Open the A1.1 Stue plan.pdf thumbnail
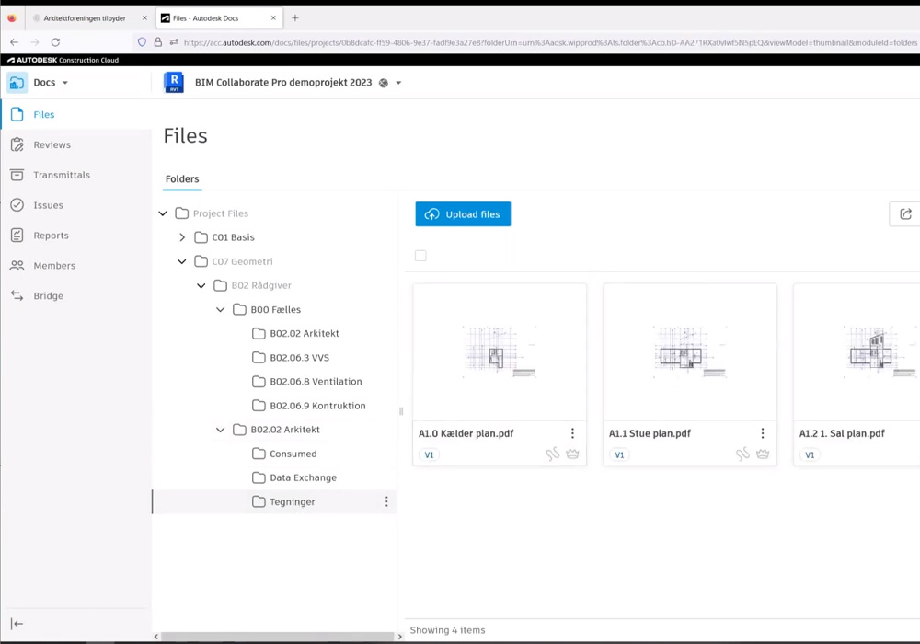 click(689, 351)
